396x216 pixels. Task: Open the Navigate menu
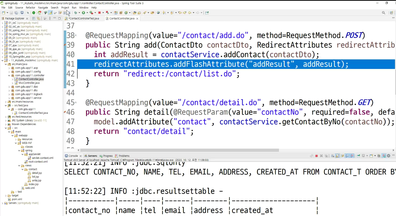[43, 8]
